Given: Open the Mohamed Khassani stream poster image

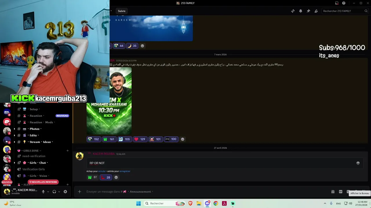Looking at the screenshot, I should pos(109,101).
